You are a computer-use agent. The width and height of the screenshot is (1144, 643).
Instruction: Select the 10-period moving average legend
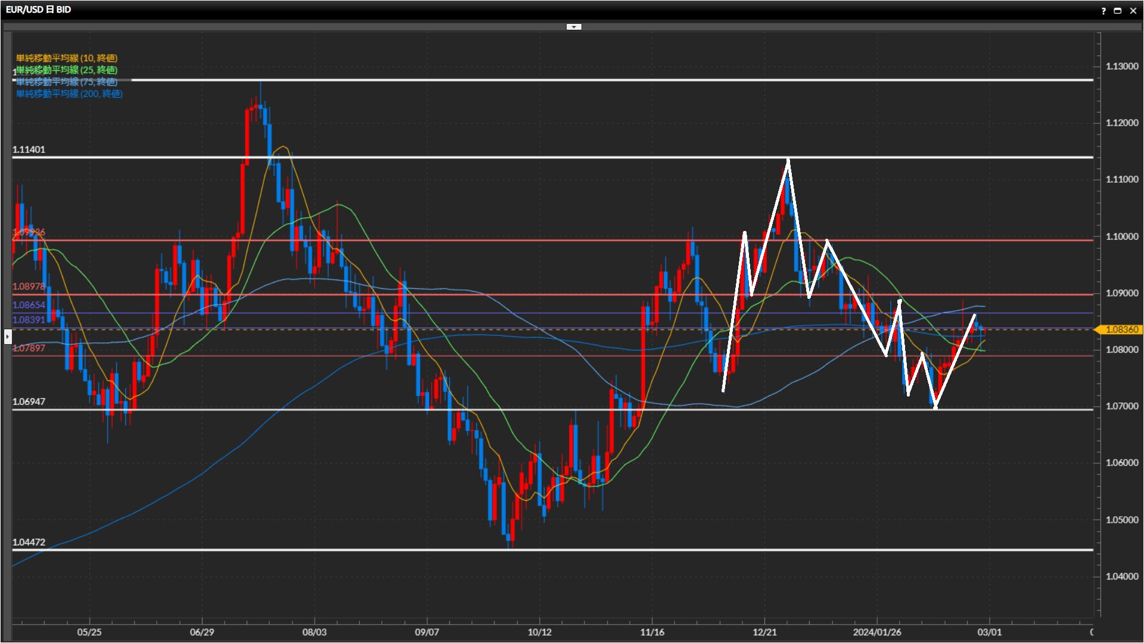pyautogui.click(x=67, y=58)
